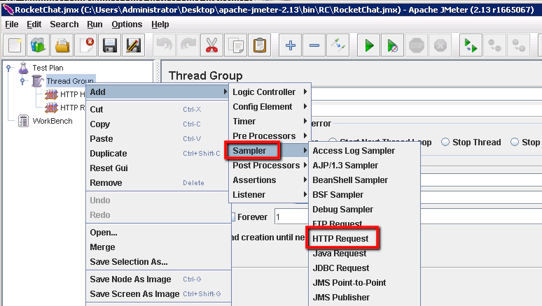Select Save Selection As in context menu
Image resolution: width=542 pixels, height=306 pixels.
click(158, 262)
